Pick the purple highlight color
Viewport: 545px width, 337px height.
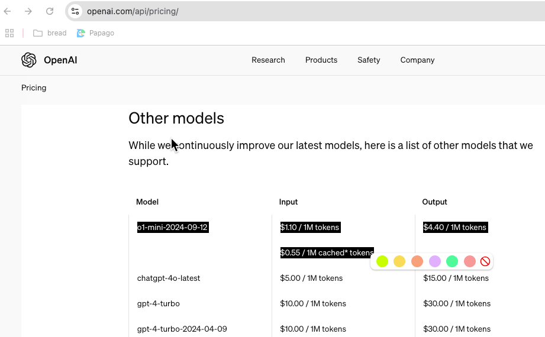tap(435, 261)
